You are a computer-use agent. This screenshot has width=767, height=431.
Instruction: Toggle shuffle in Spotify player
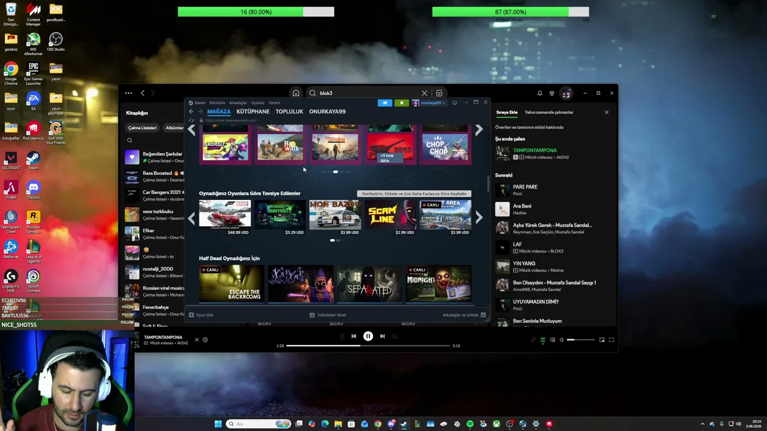(342, 336)
